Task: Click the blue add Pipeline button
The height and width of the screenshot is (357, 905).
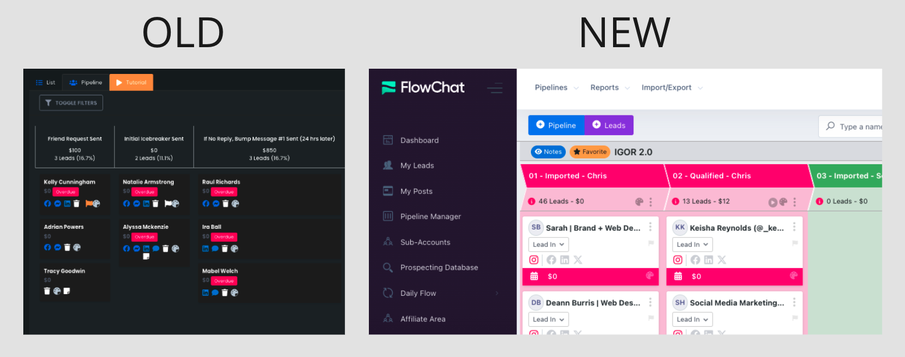Action: point(557,125)
